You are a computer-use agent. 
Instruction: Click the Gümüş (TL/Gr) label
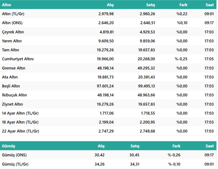[14, 165]
